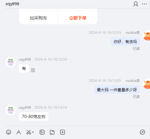Select the scissors screenshot tool
This screenshot has height=139, width=150.
29,132
